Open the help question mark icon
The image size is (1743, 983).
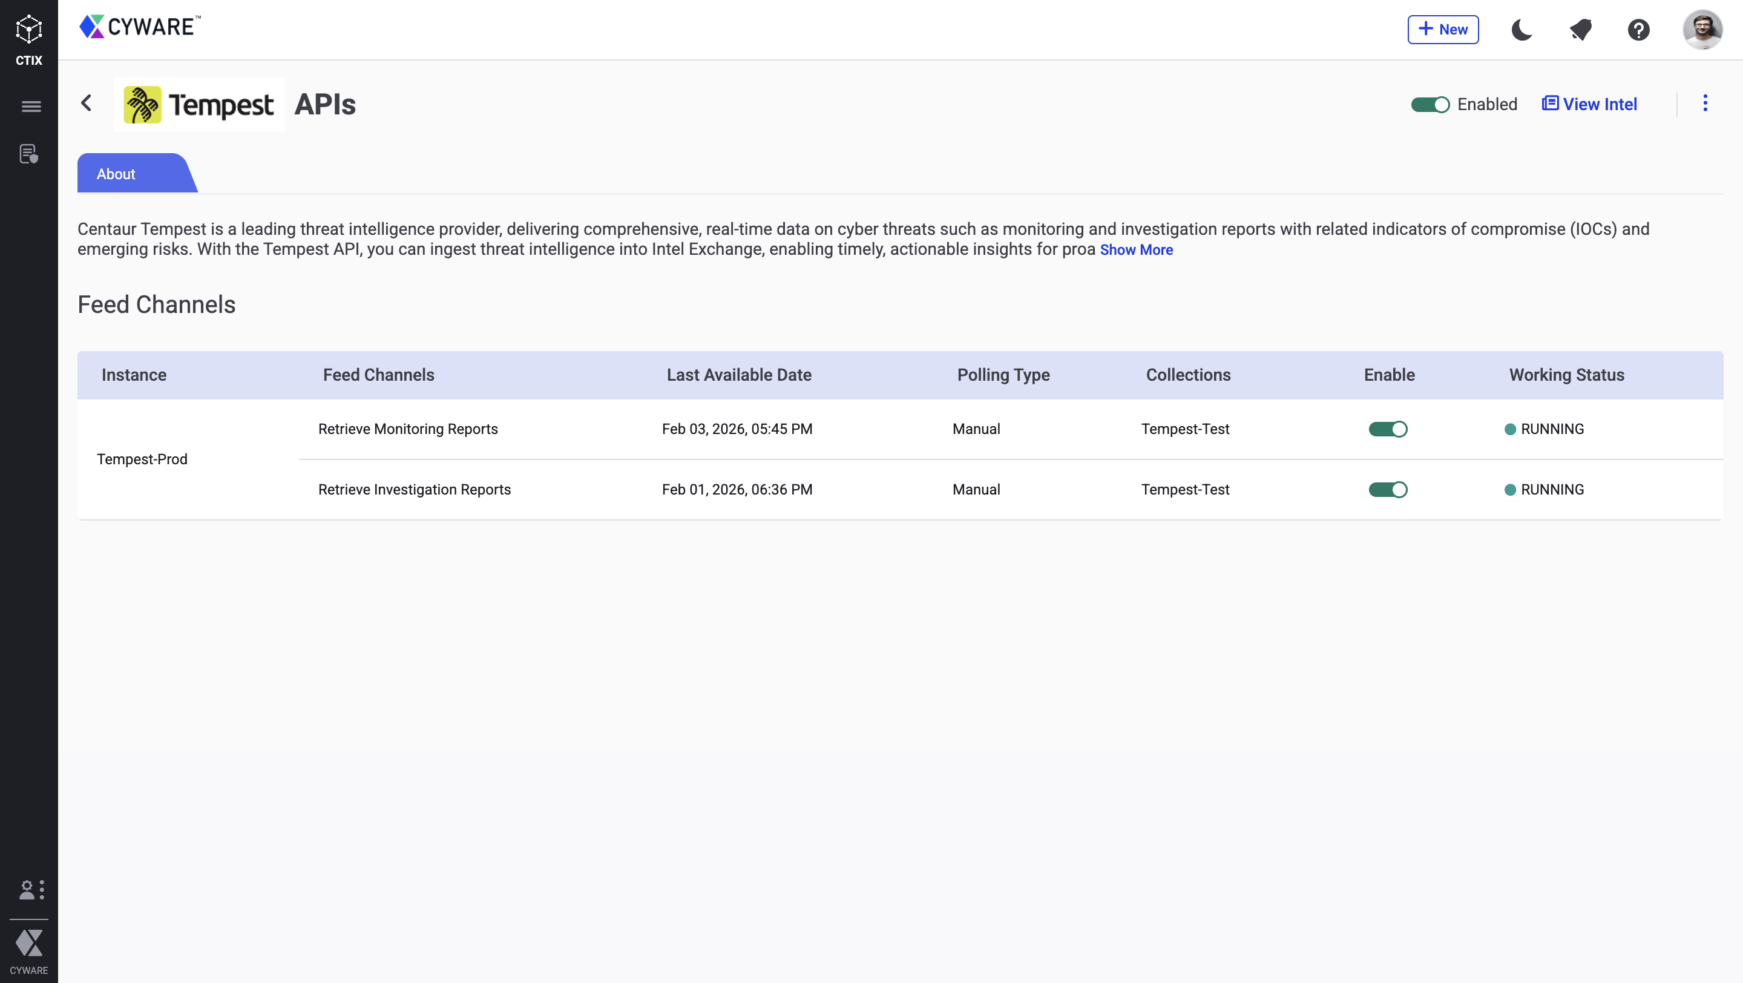click(x=1638, y=30)
